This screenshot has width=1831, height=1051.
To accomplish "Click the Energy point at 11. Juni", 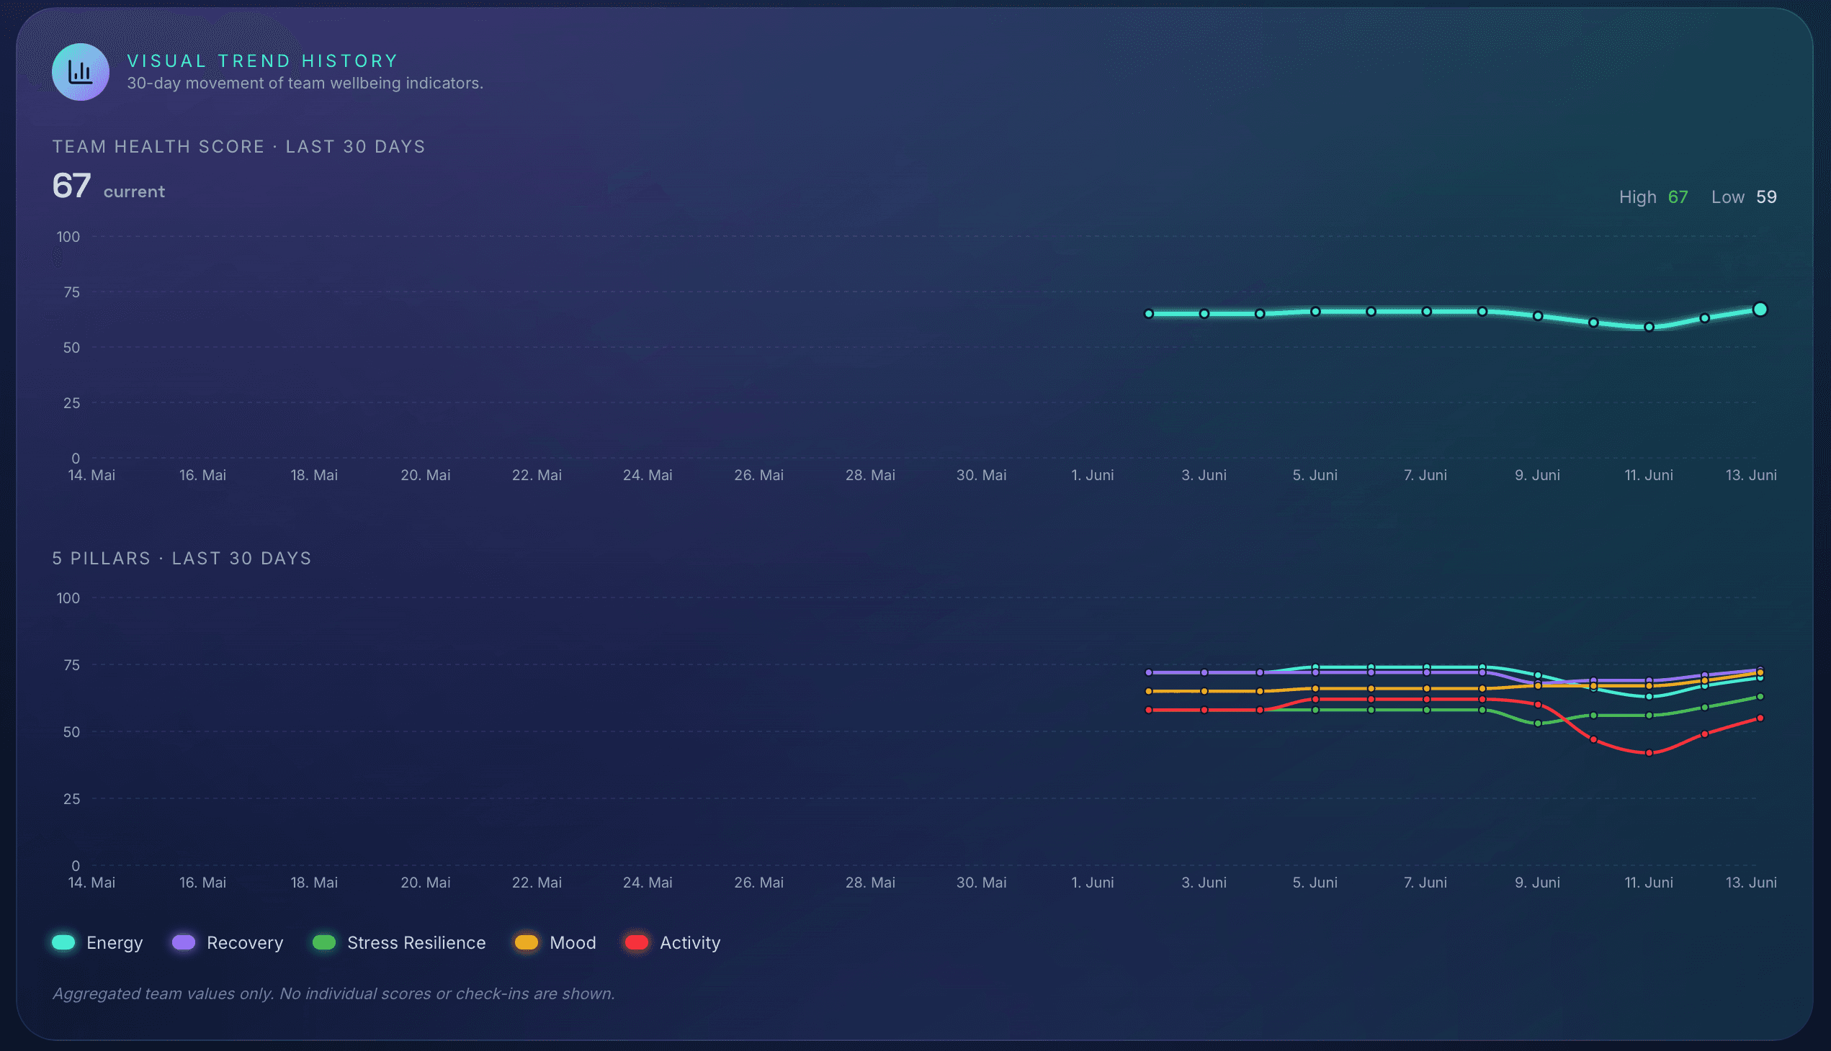I will [1649, 697].
